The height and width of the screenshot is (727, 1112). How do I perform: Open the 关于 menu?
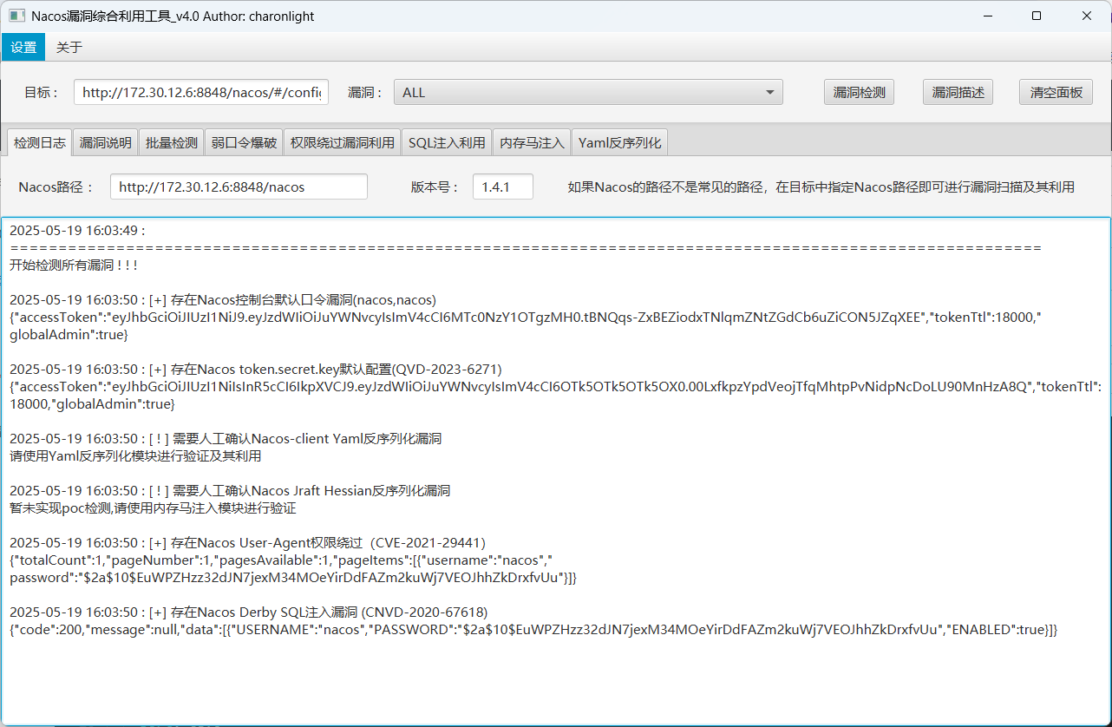(x=69, y=47)
